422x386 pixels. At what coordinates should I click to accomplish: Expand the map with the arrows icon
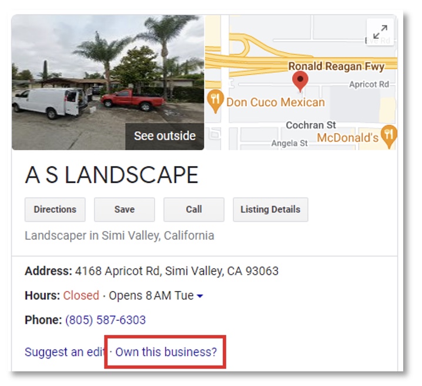click(x=380, y=32)
